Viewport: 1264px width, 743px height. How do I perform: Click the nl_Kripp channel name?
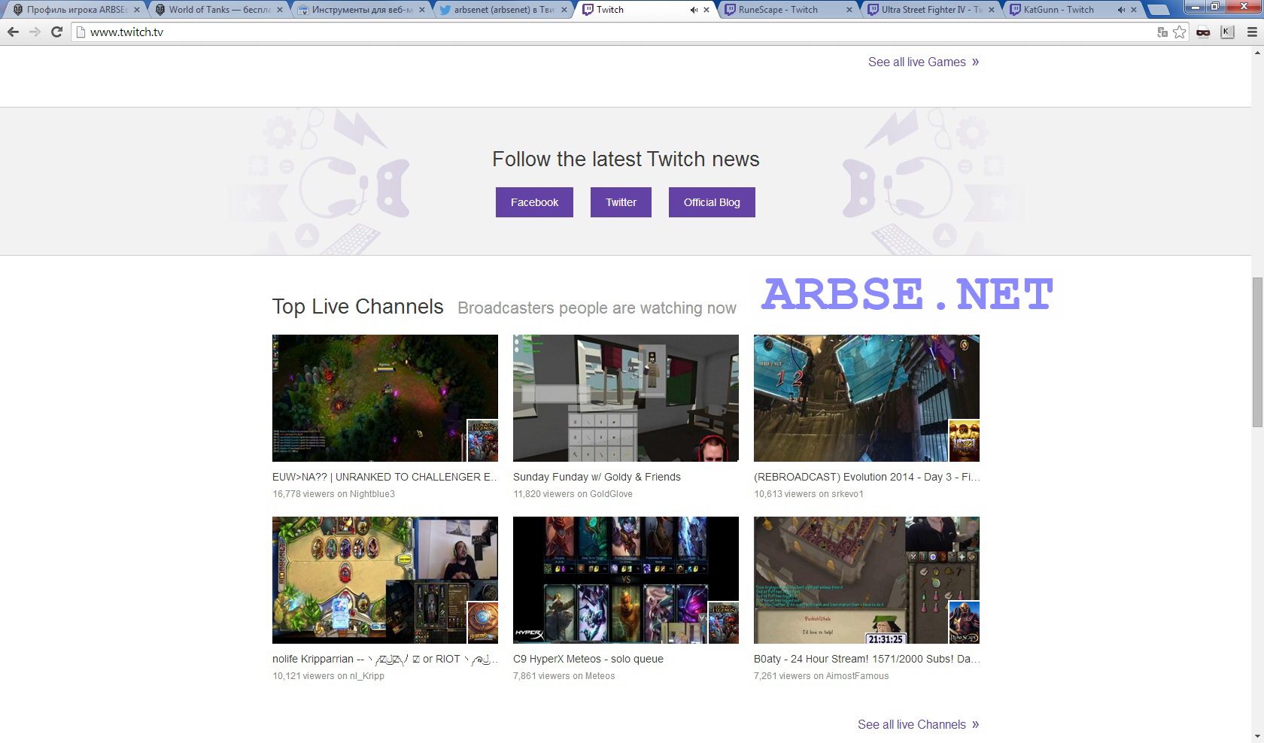tap(367, 676)
